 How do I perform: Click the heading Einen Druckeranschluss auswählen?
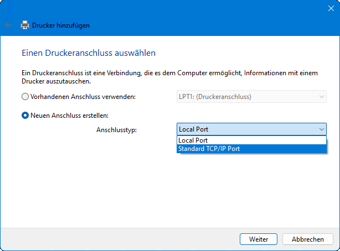89,53
